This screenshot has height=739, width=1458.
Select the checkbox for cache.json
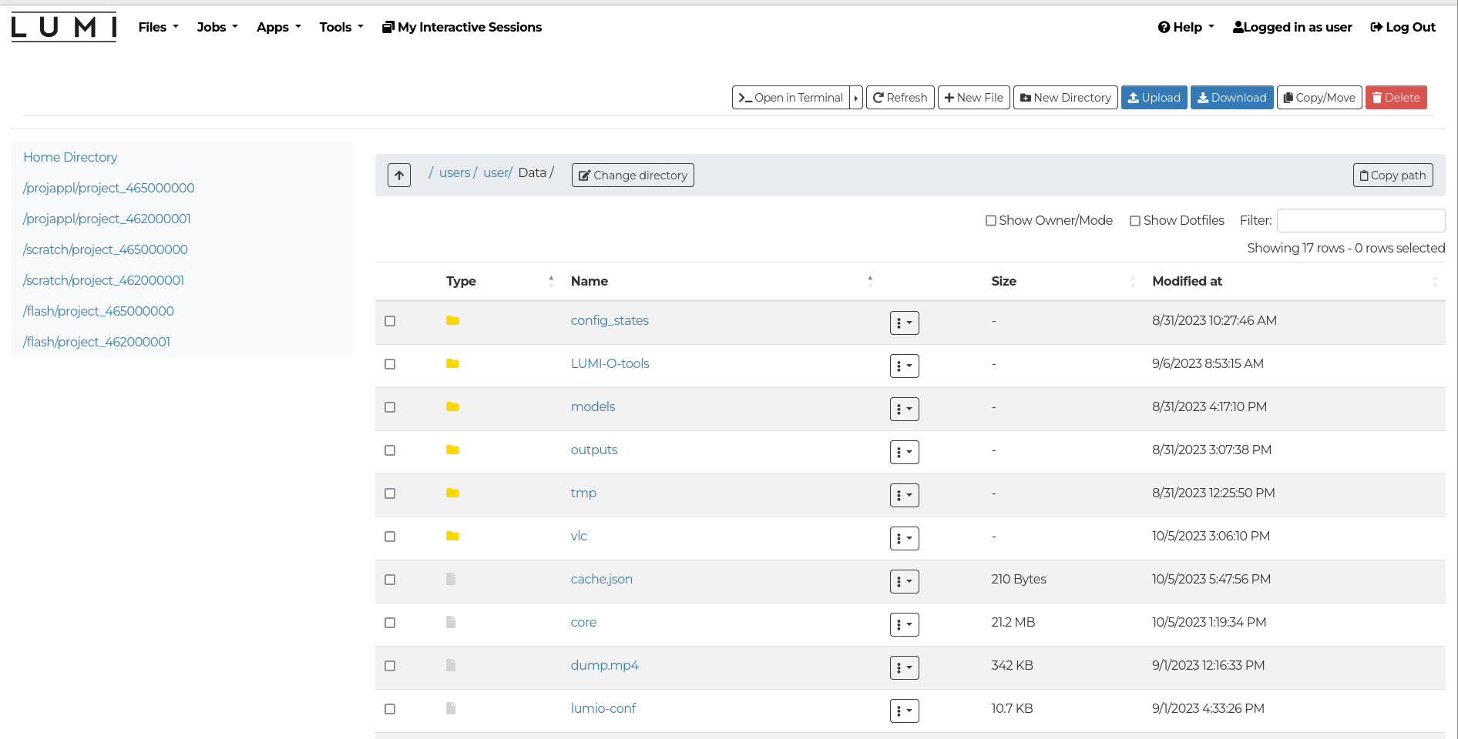[x=390, y=580]
